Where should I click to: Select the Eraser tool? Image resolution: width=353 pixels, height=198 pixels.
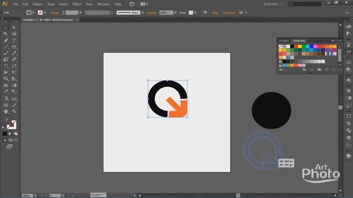click(14, 59)
